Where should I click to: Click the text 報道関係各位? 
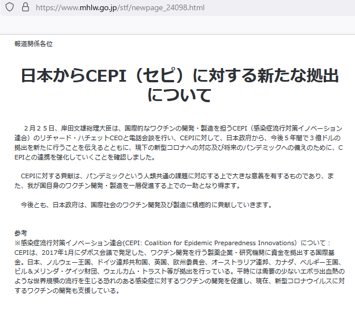(x=33, y=44)
